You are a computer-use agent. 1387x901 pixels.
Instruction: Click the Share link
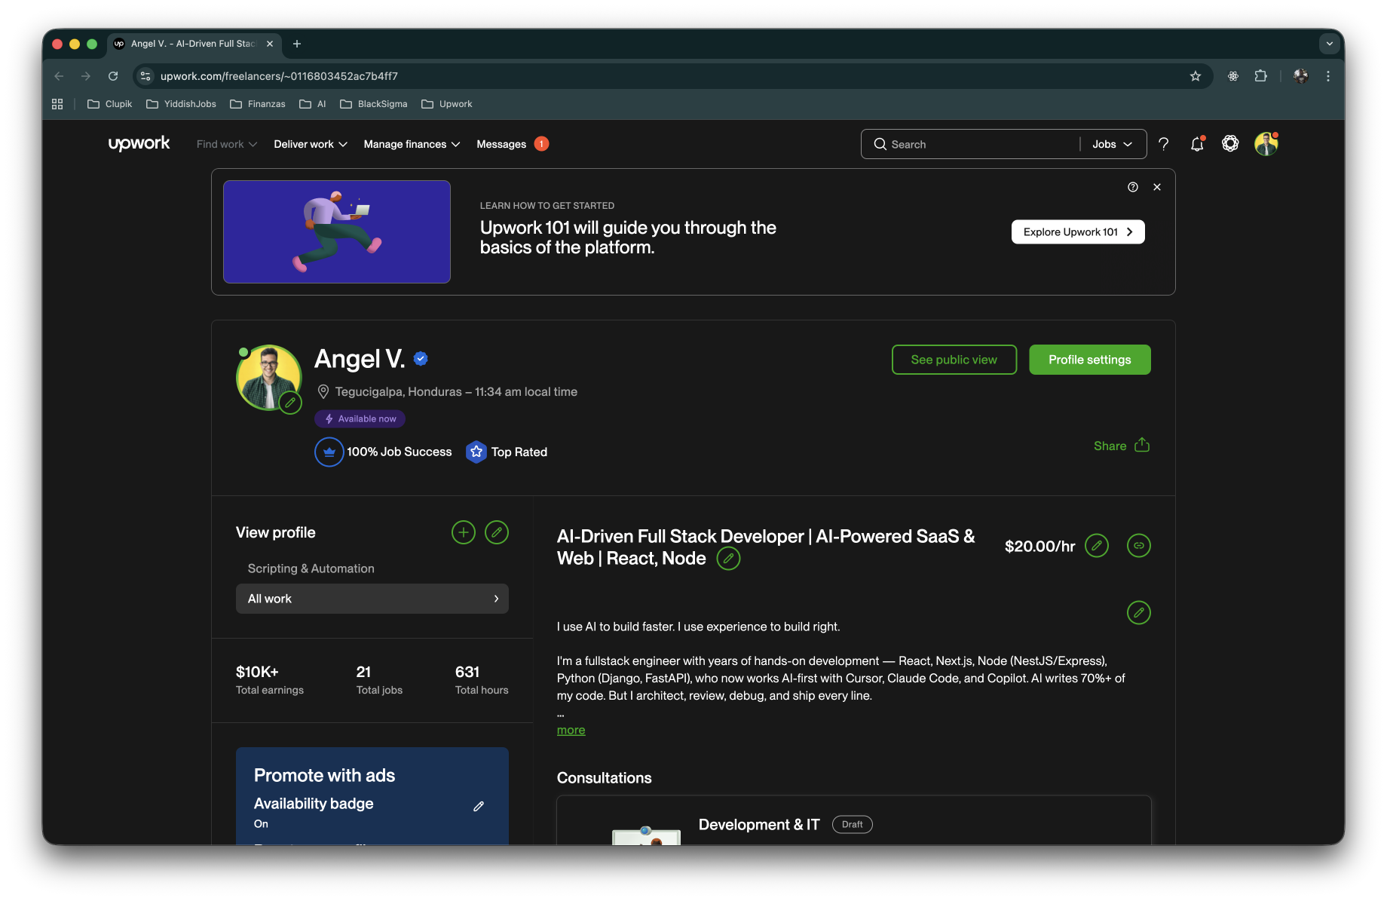pos(1110,446)
